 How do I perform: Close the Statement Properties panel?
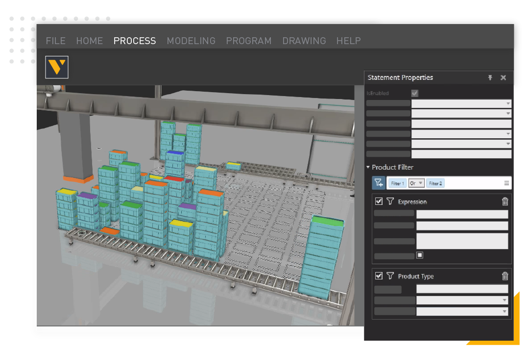[x=503, y=78]
